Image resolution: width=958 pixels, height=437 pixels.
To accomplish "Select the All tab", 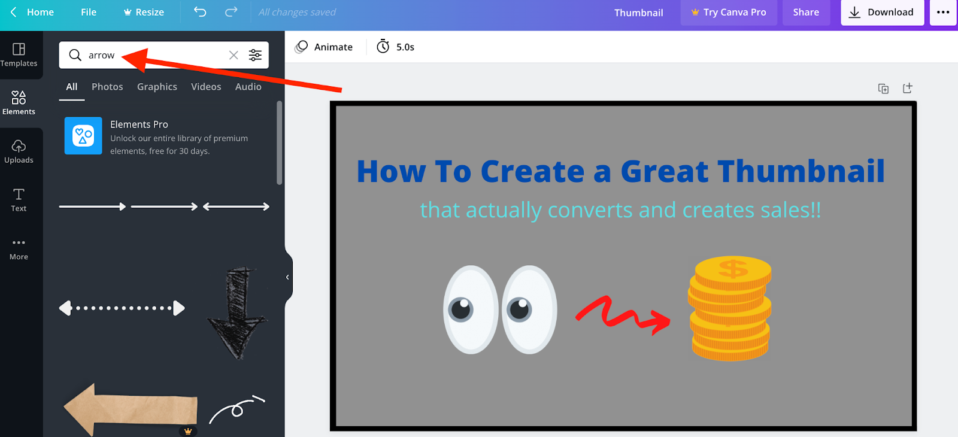I will (72, 87).
